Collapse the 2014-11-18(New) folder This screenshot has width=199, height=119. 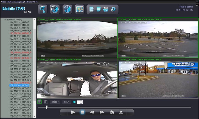tap(5, 20)
